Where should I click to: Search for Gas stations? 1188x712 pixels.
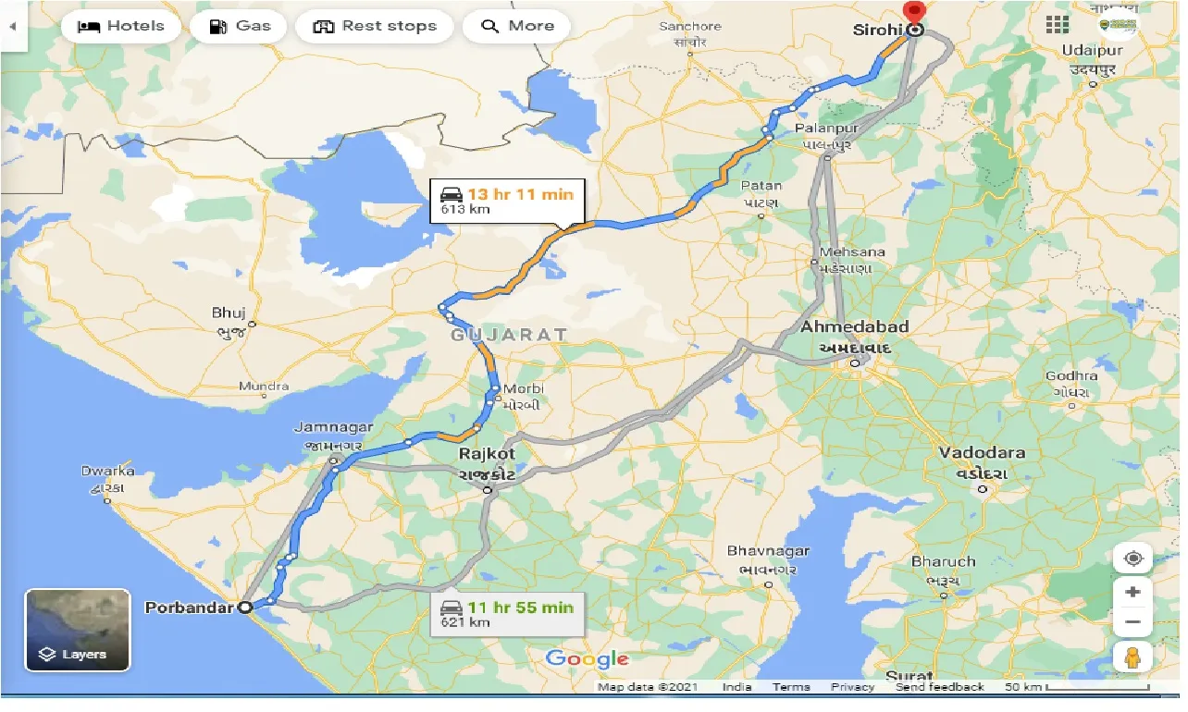239,26
